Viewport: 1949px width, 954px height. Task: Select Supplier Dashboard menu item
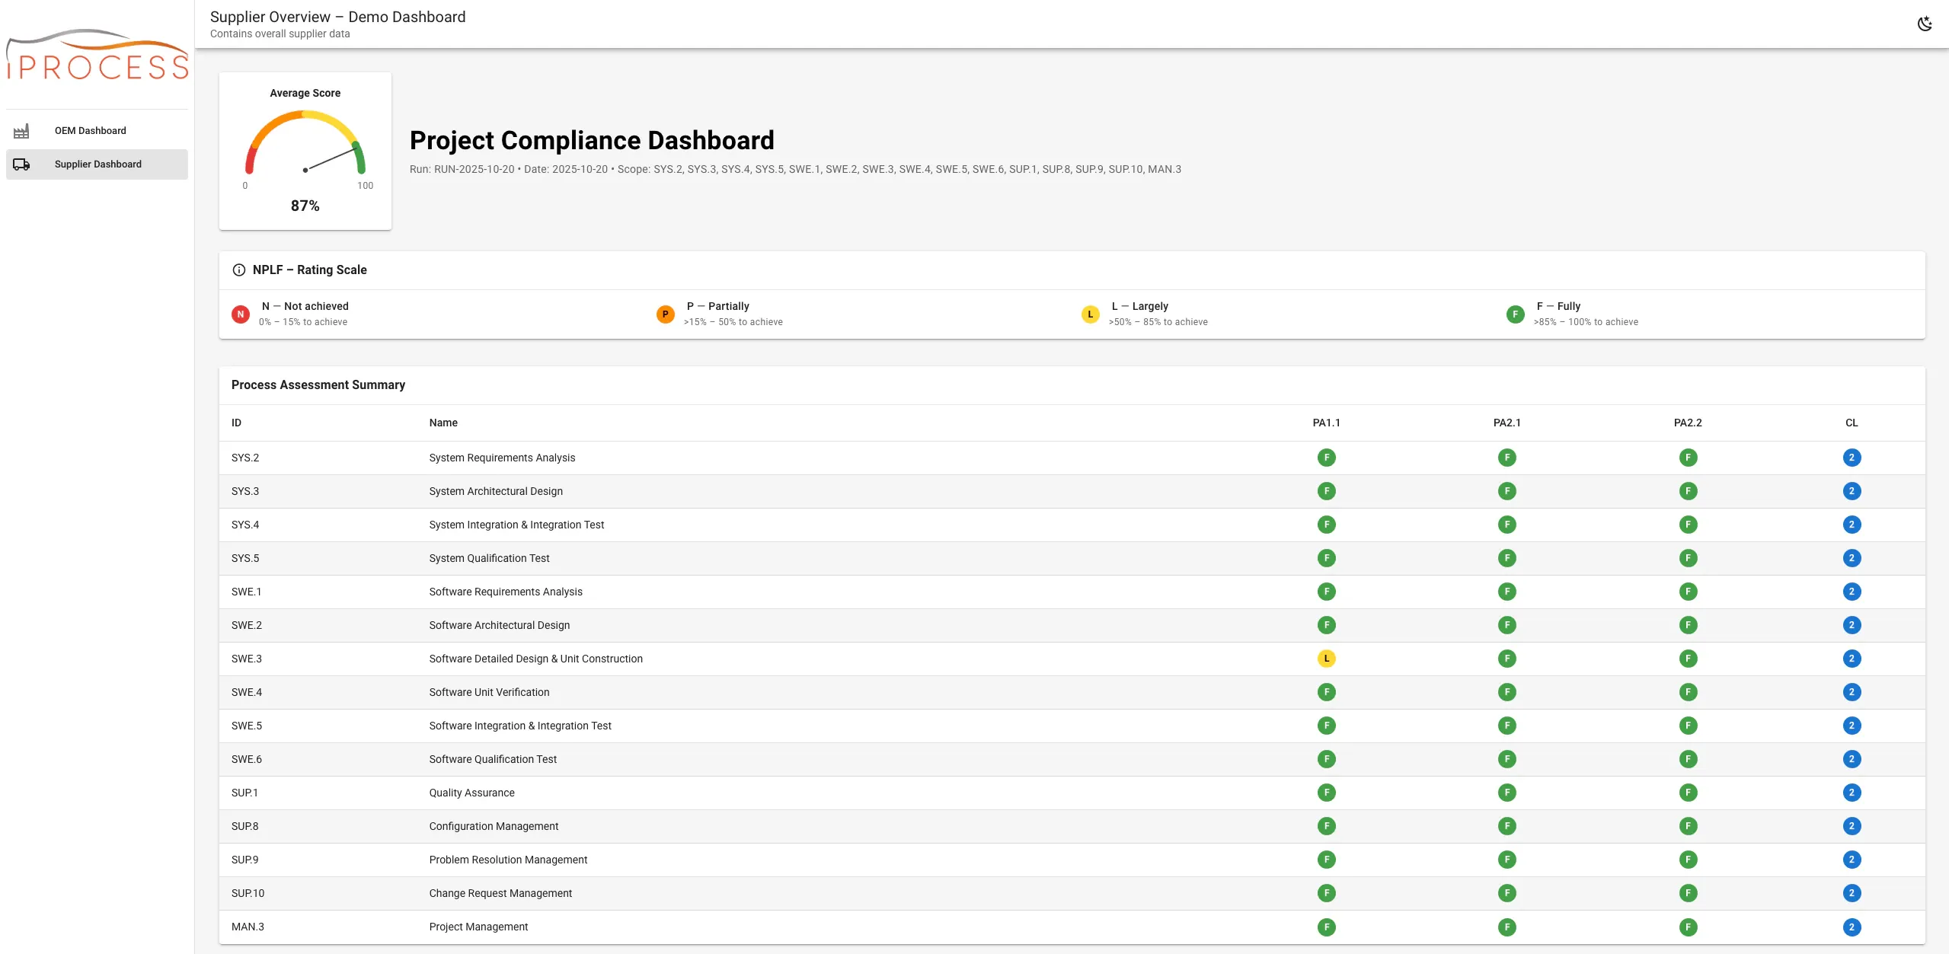97,164
